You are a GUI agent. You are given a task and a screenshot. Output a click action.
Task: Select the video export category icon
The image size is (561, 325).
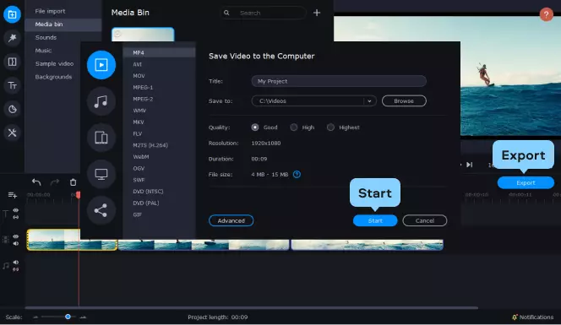coord(101,65)
